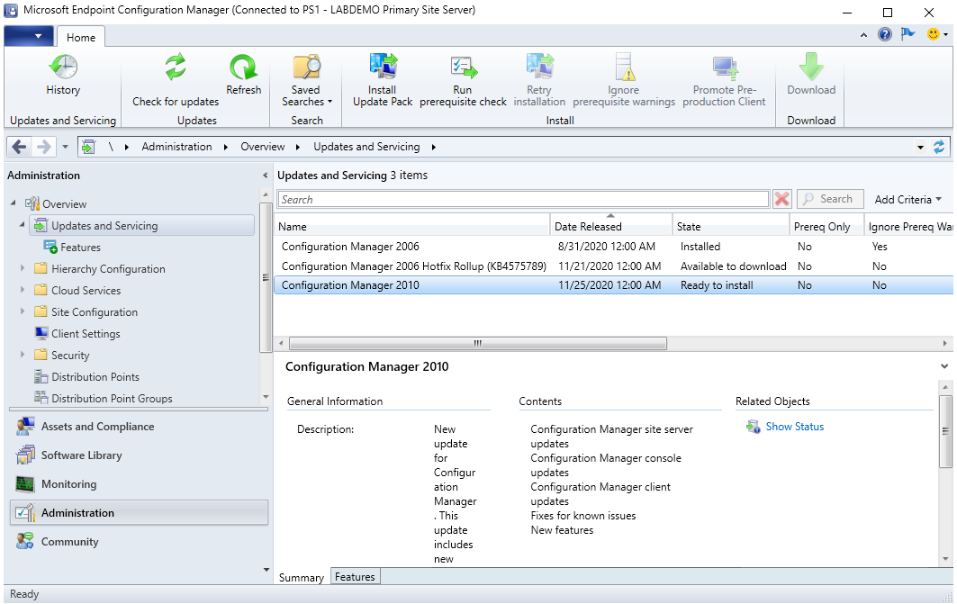Expand the Hierarchy Configuration folder

point(23,268)
